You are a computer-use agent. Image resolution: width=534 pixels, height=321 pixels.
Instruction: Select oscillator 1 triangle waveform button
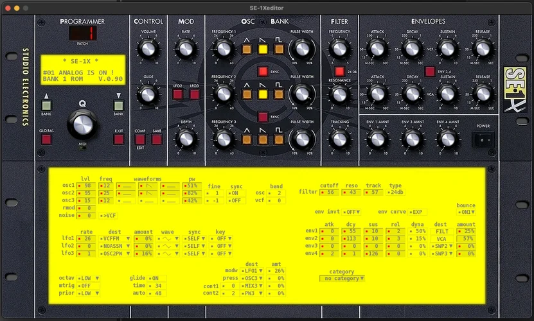(x=247, y=49)
